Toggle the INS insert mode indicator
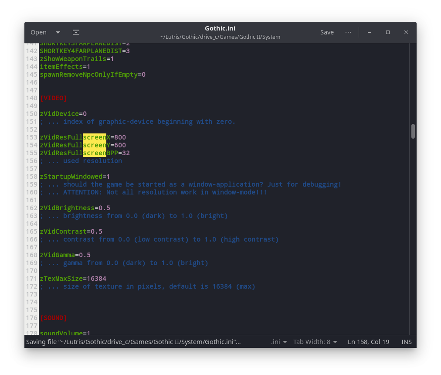 407,342
